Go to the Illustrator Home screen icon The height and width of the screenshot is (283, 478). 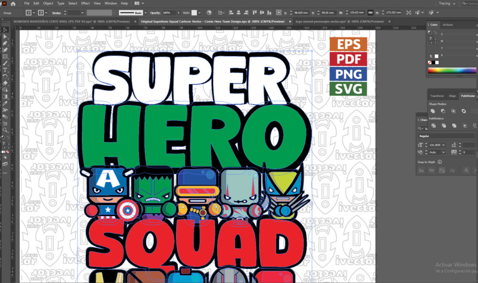point(13,4)
